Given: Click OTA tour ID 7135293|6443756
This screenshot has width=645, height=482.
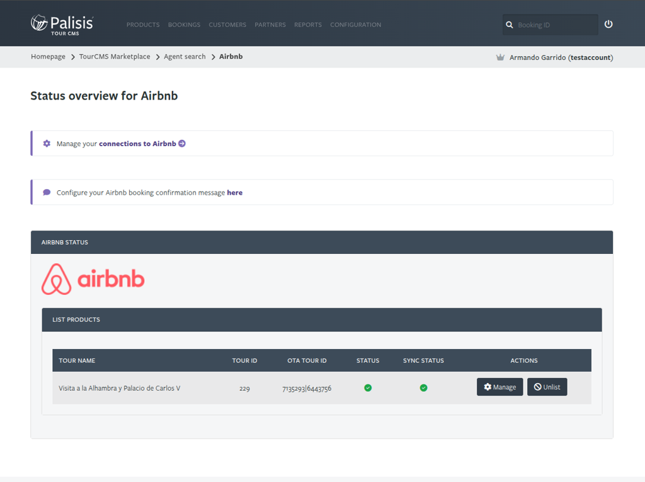Looking at the screenshot, I should 307,389.
